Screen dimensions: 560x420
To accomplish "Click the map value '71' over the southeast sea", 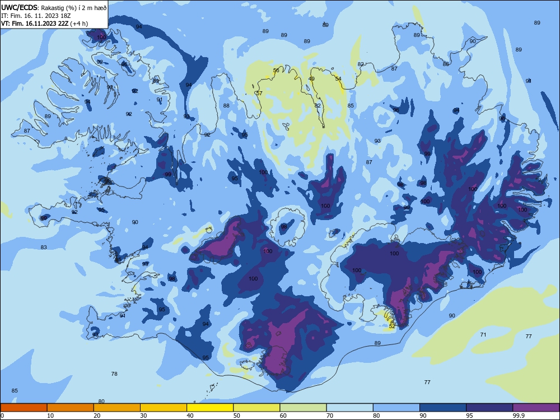I will click(x=483, y=335).
